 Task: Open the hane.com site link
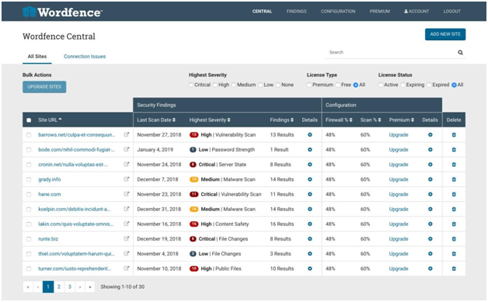tap(50, 194)
